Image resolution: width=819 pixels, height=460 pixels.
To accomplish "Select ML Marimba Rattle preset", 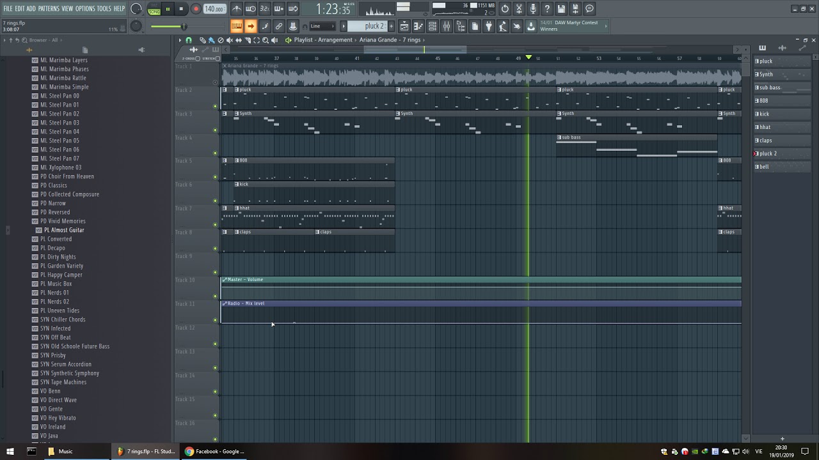I will [63, 78].
